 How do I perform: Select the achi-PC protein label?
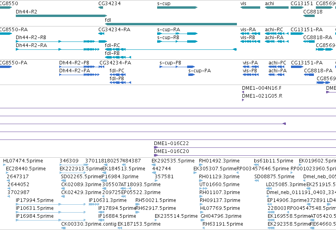point(277,63)
